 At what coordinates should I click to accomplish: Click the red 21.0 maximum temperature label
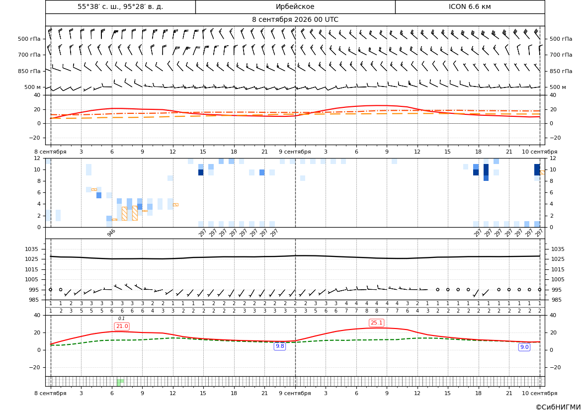pyautogui.click(x=122, y=326)
